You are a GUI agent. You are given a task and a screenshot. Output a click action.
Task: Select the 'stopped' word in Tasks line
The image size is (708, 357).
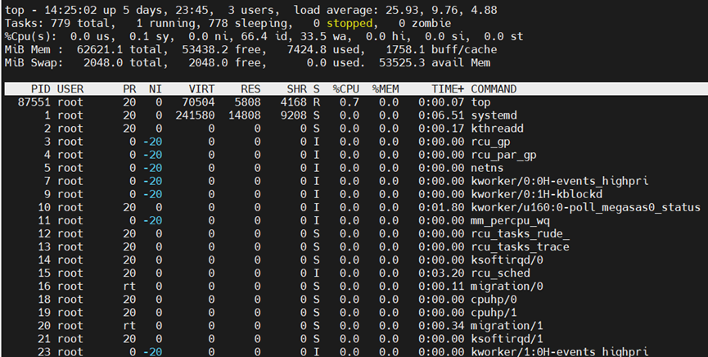tap(349, 23)
